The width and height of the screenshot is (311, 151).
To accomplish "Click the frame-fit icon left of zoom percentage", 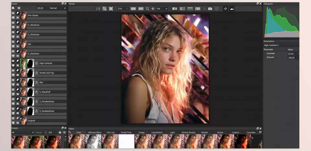I will (111, 9).
